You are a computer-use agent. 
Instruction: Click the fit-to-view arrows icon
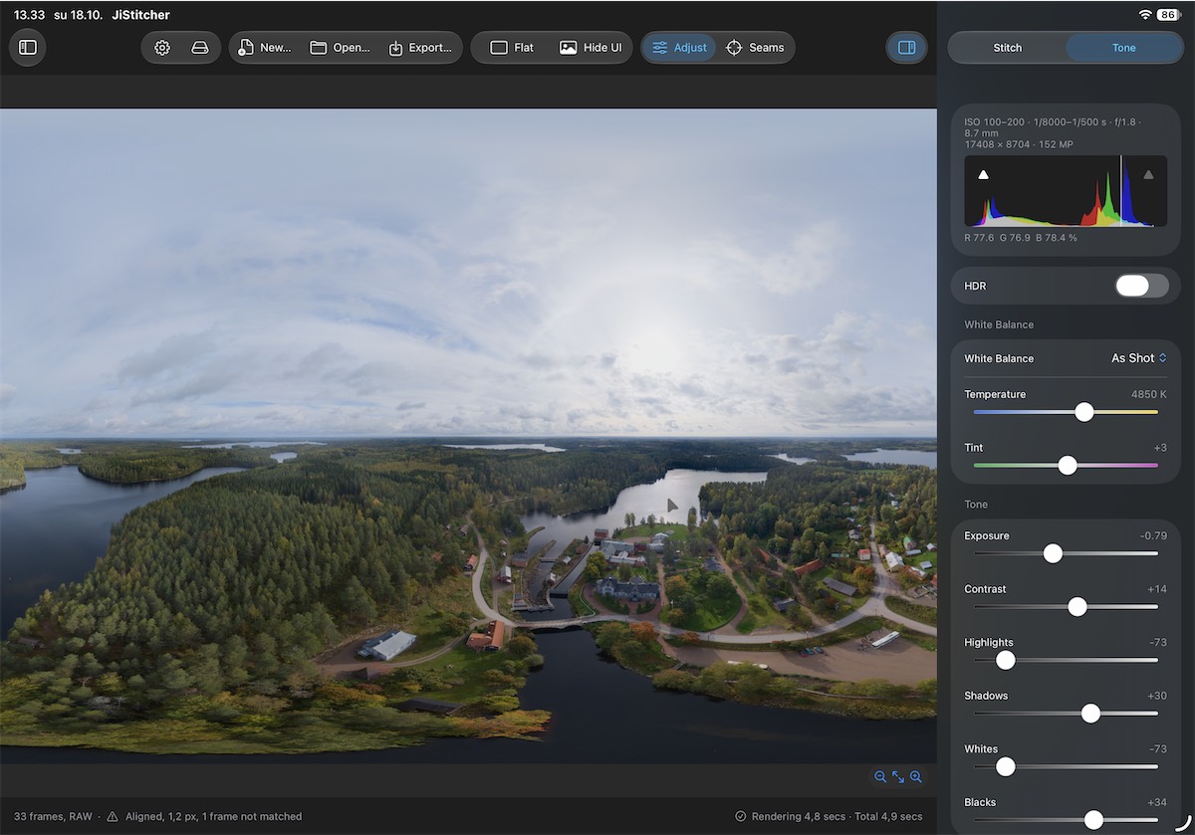[898, 777]
